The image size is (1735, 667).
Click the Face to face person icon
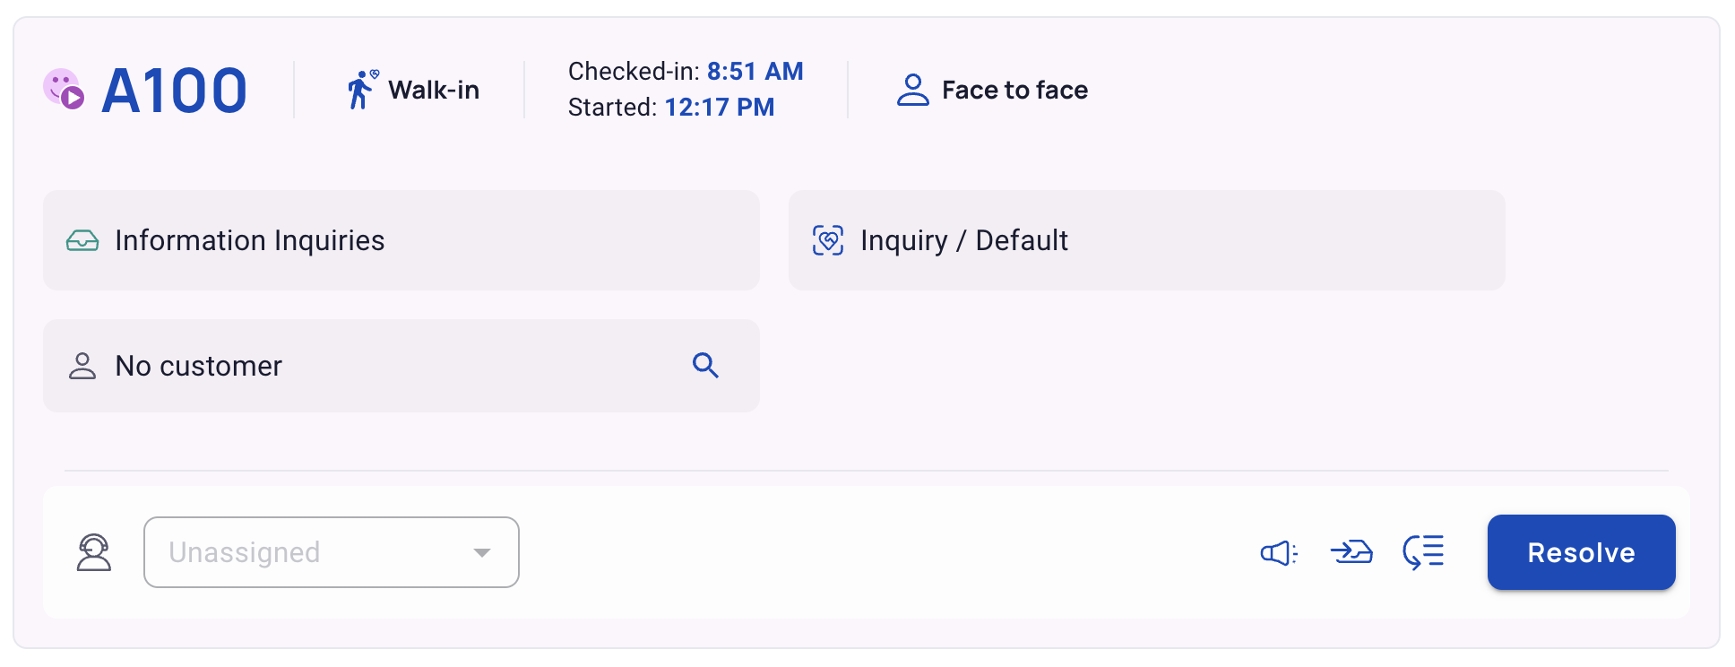coord(912,90)
